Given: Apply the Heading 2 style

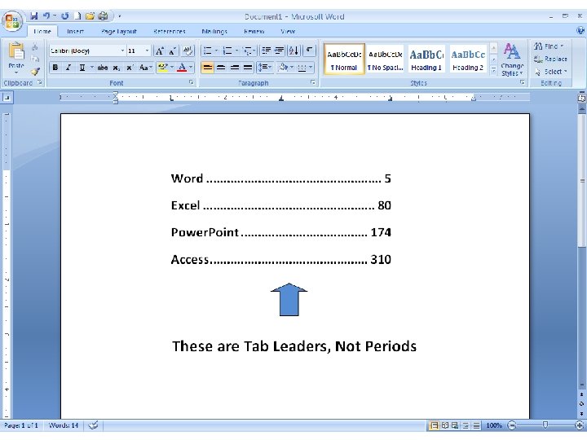Looking at the screenshot, I should pyautogui.click(x=468, y=59).
